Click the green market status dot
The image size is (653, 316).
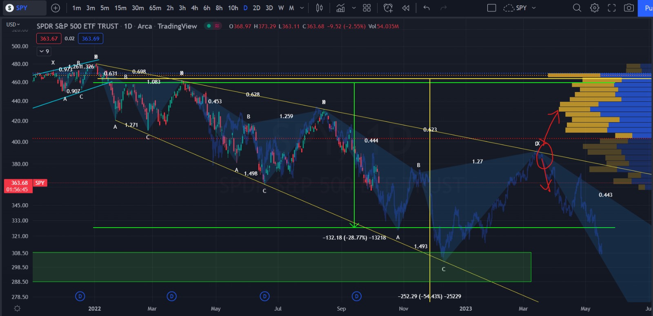coord(209,26)
